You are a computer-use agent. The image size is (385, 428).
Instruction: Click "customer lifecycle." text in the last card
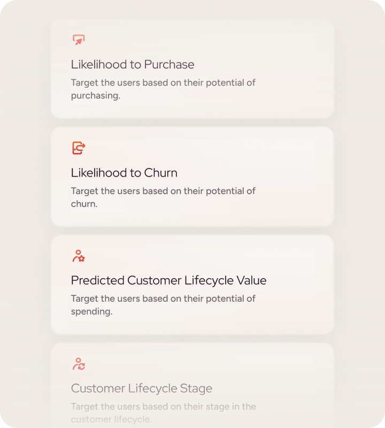click(111, 419)
